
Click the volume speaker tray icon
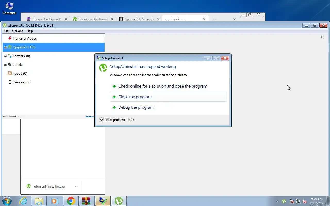pyautogui.click(x=304, y=201)
